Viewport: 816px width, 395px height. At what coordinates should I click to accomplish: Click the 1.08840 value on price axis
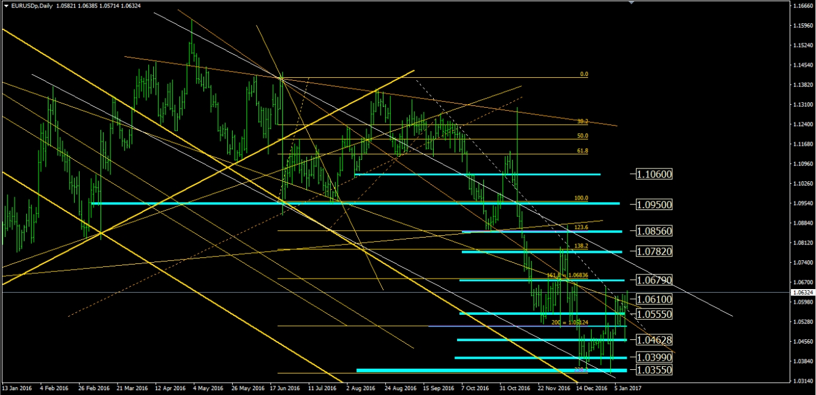coord(803,223)
